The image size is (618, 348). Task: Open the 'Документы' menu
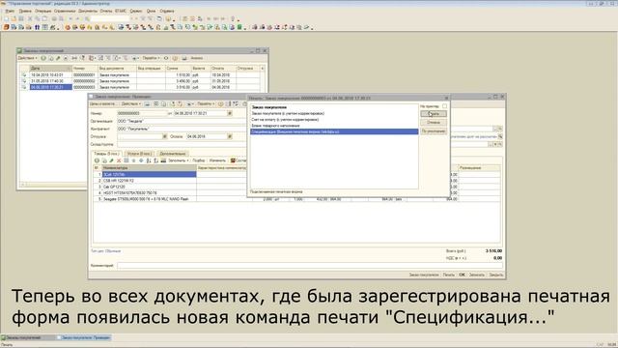tap(88, 11)
